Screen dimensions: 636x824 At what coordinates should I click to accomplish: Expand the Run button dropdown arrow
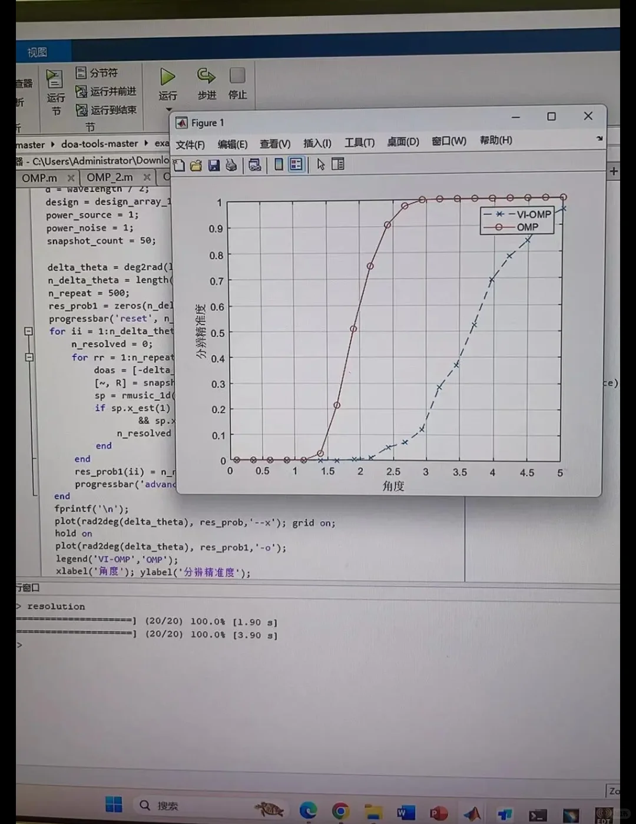168,110
